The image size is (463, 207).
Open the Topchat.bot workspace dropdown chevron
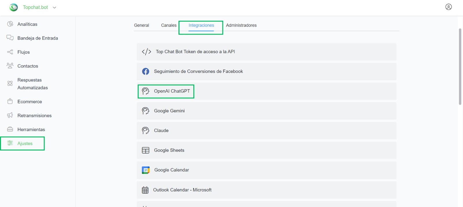pos(54,8)
